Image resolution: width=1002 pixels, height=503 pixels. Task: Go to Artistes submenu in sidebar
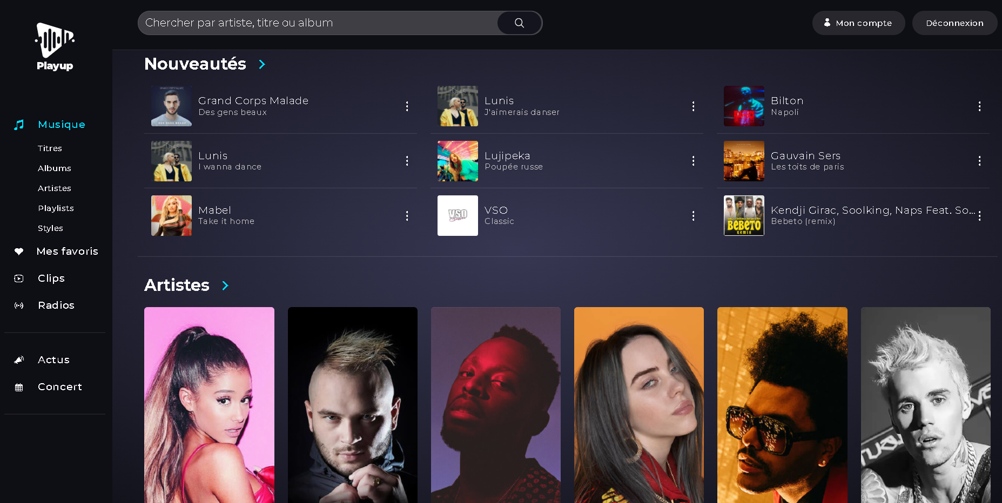point(55,188)
